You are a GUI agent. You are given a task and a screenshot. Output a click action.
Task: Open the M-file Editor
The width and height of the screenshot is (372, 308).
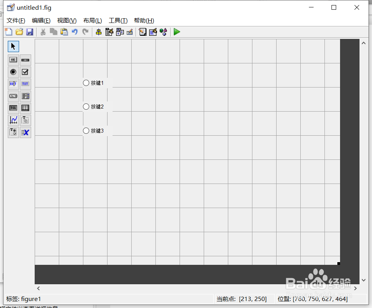(x=143, y=32)
